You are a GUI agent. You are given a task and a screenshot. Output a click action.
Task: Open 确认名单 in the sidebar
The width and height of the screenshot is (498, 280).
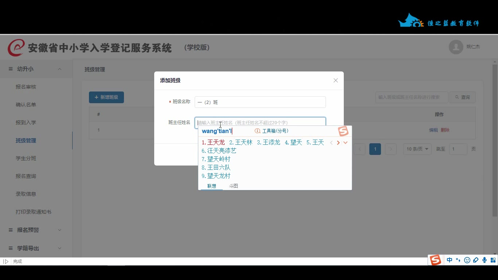click(x=26, y=105)
